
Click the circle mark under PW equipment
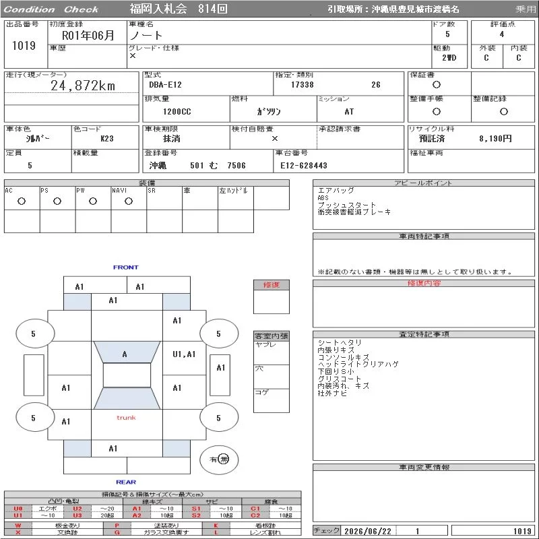click(93, 201)
